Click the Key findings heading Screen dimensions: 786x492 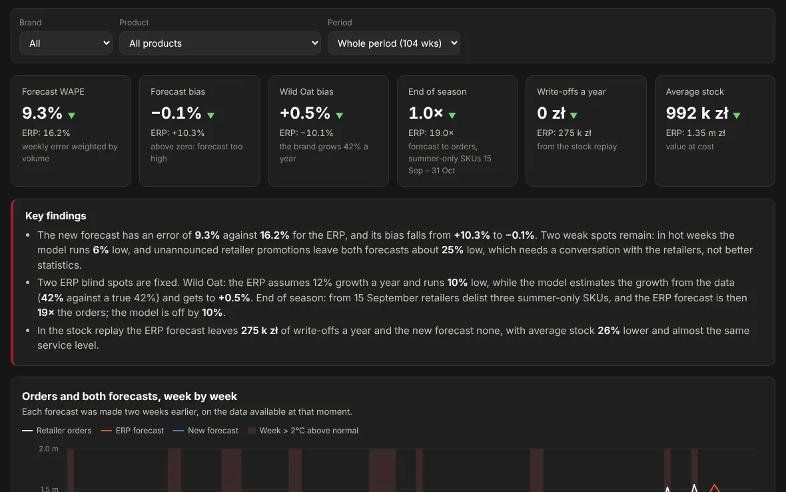tap(56, 215)
